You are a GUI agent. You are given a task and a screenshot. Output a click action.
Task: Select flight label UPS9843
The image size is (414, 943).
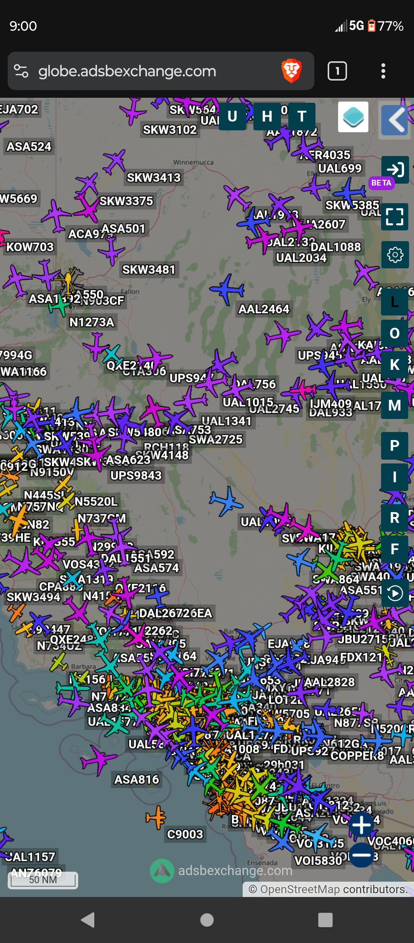136,475
